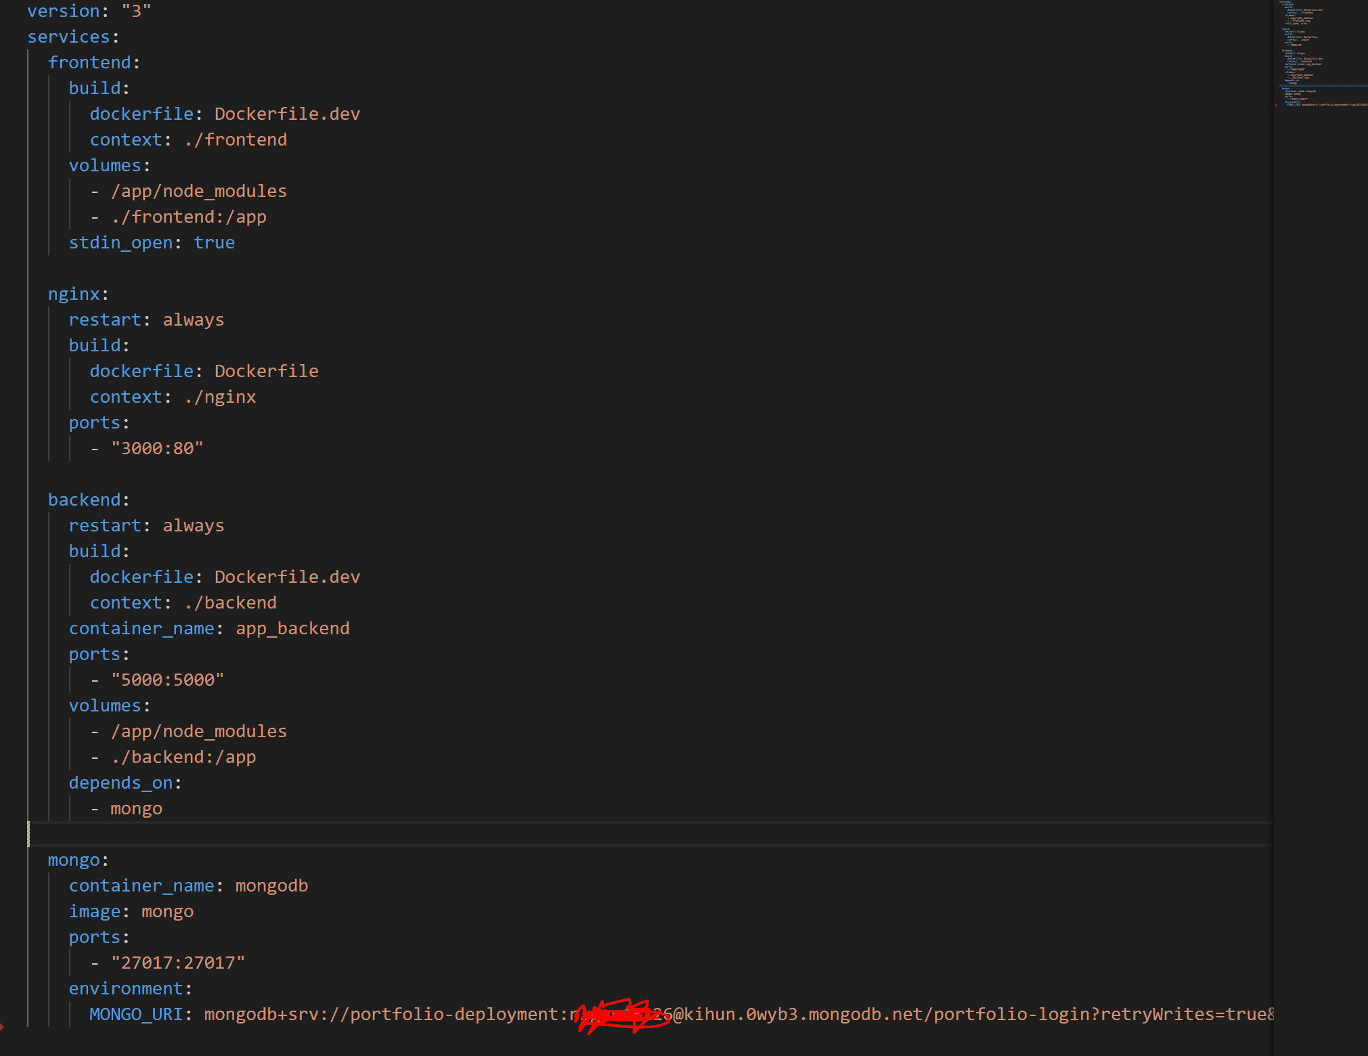Image resolution: width=1368 pixels, height=1056 pixels.
Task: Click the 'app_backend' container name value
Action: tap(292, 628)
